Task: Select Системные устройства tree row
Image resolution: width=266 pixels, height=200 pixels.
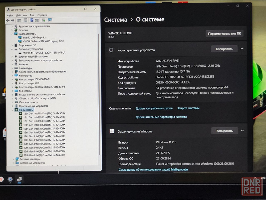Action: click(x=32, y=163)
